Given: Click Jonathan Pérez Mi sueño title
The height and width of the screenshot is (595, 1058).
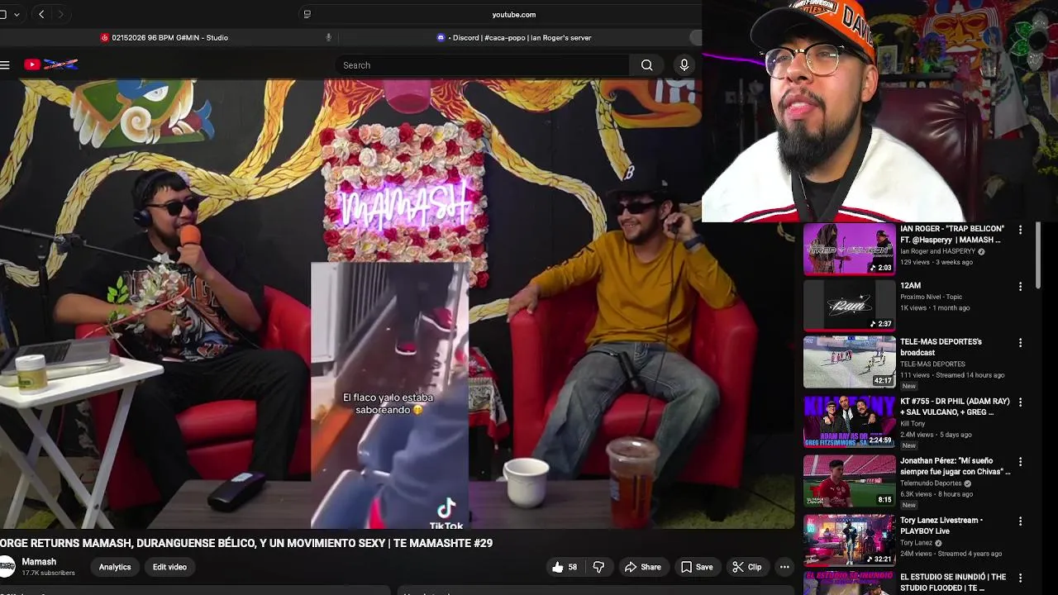Looking at the screenshot, I should [x=955, y=466].
